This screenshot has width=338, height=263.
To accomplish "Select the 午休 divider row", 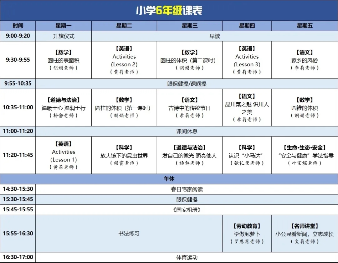I will (x=169, y=179).
